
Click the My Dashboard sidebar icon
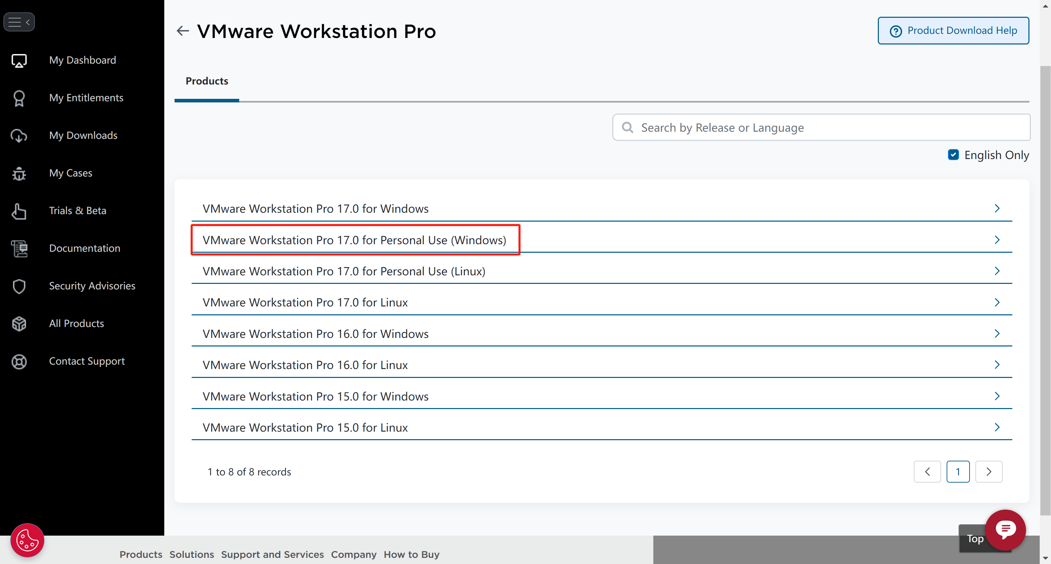coord(19,60)
